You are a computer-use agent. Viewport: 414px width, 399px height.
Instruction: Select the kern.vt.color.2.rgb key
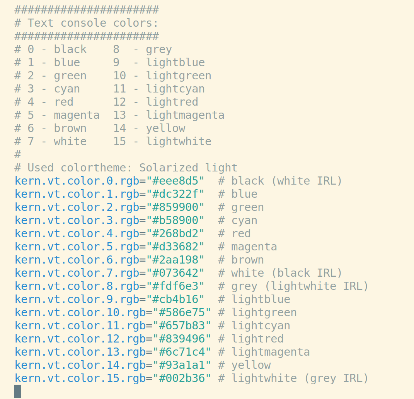[x=77, y=207]
